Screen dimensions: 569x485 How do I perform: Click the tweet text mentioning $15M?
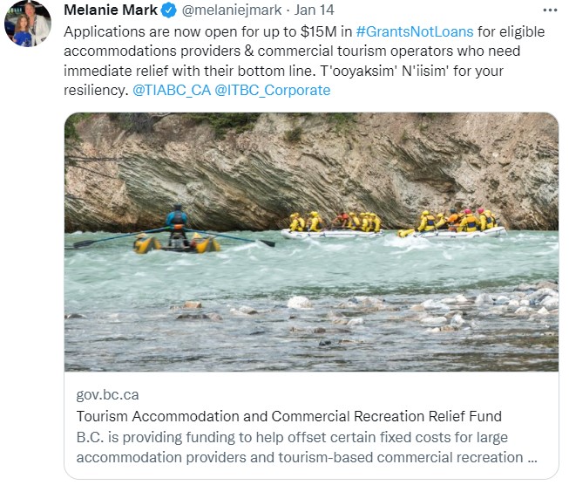209,31
